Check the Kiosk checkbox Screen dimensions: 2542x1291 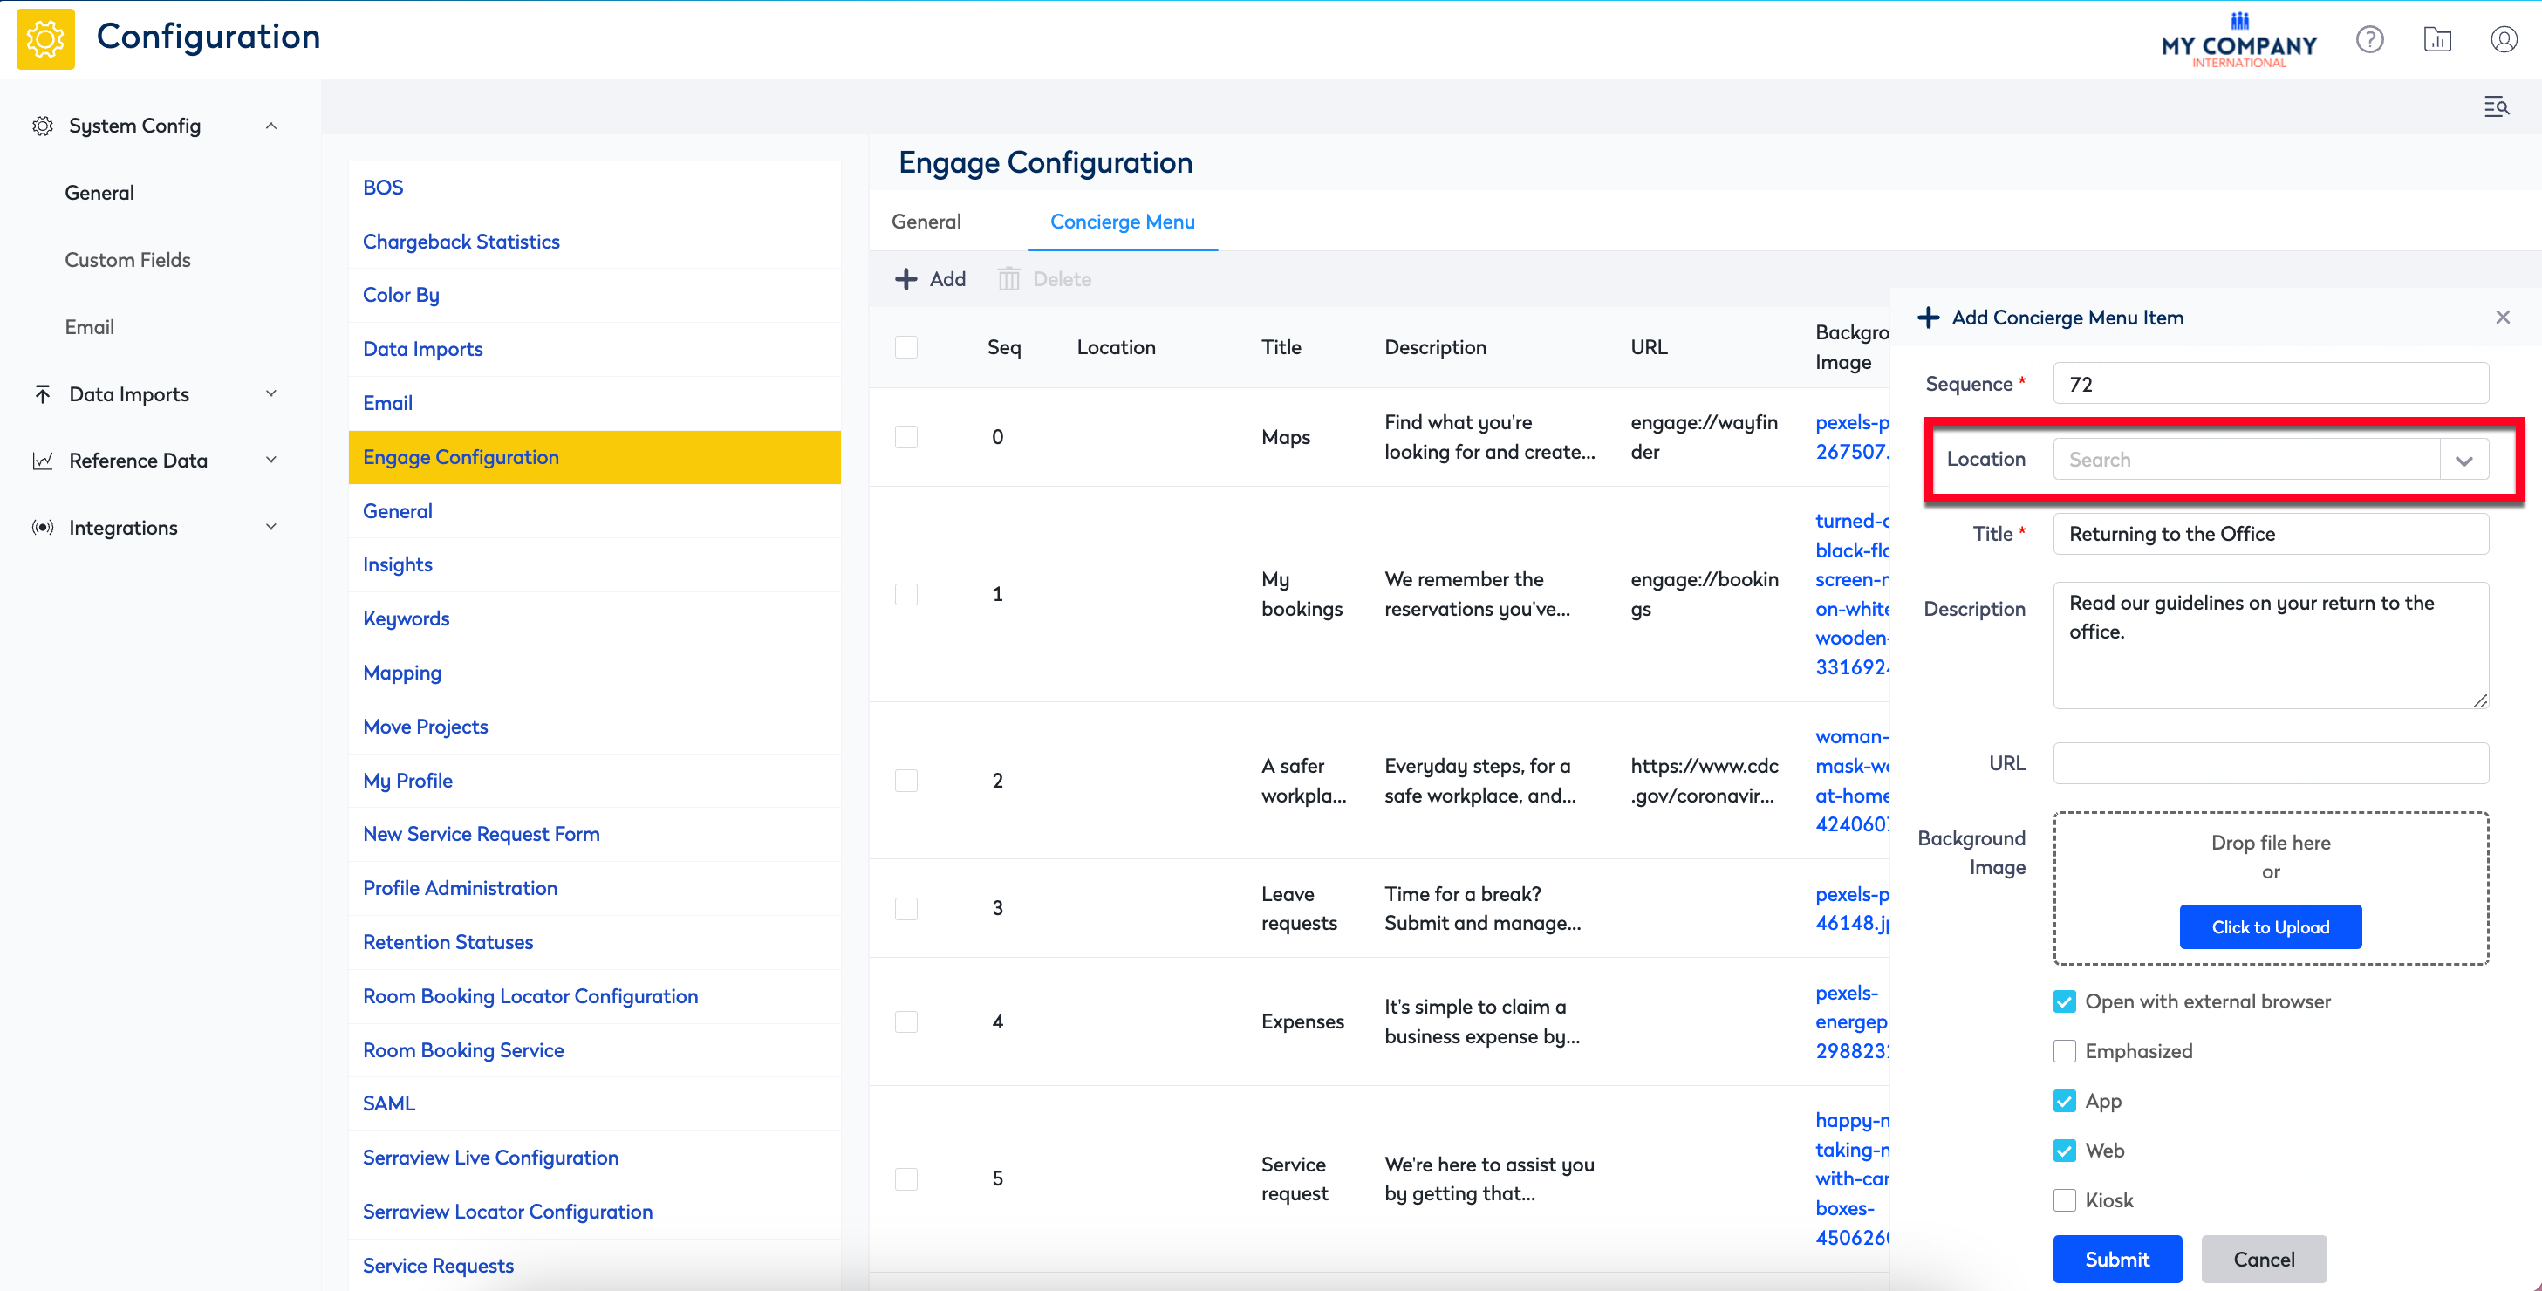pyautogui.click(x=2064, y=1200)
